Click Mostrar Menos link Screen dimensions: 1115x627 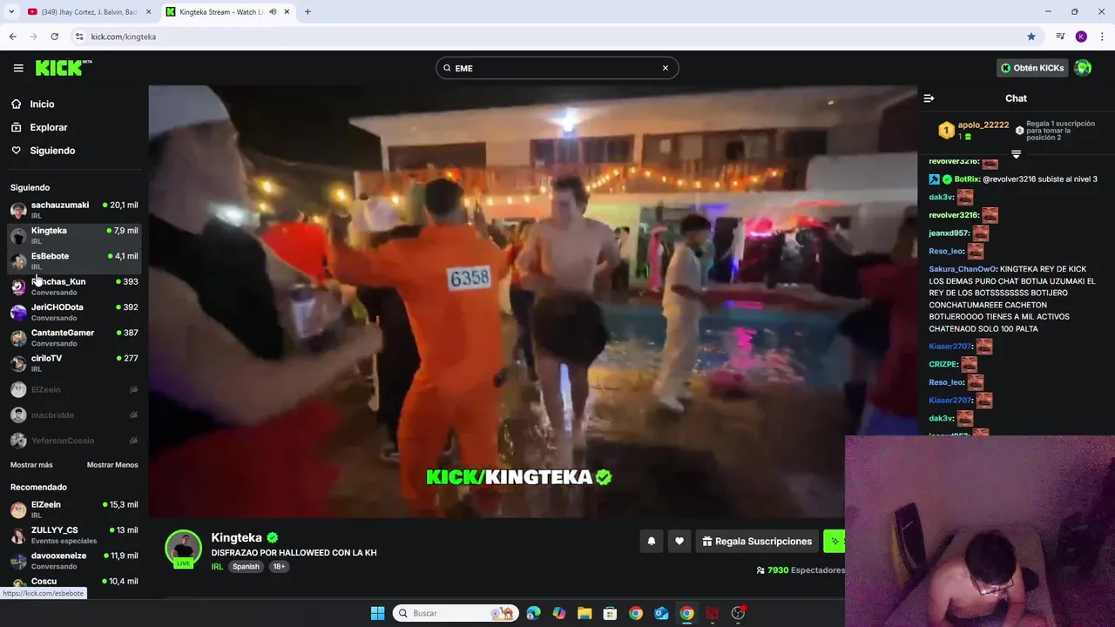112,465
